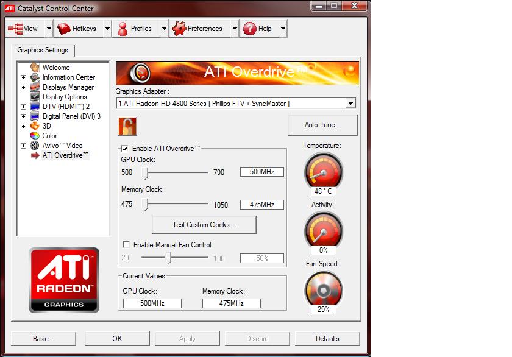Viewport: 512px width, 357px height.
Task: Select the Displays Manager icon
Action: pyautogui.click(x=35, y=87)
